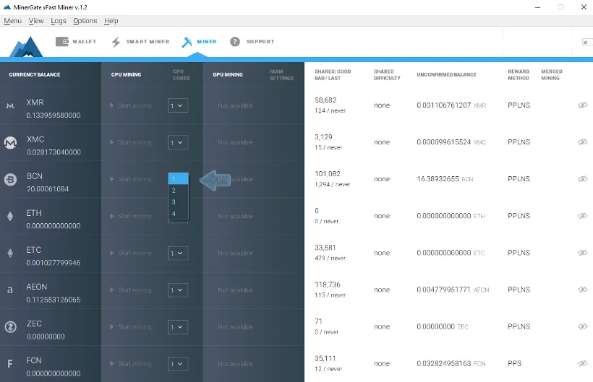Toggle visibility eye for BCN row
This screenshot has width=593, height=382.
pyautogui.click(x=582, y=179)
